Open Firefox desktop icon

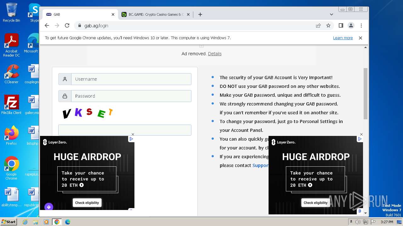[11, 136]
